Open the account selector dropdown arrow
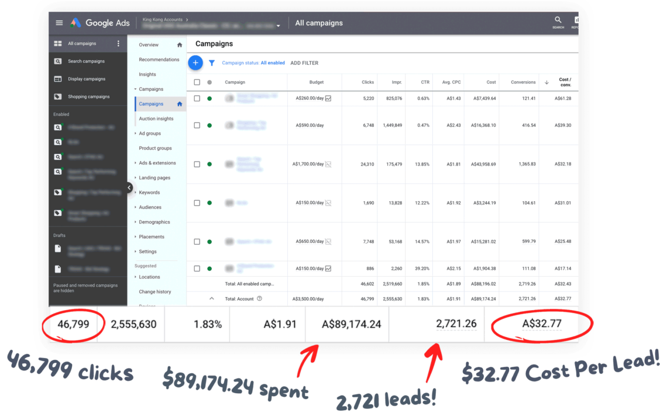 (x=279, y=26)
